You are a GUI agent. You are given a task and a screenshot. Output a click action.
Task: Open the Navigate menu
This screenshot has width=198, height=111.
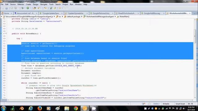click(44, 4)
